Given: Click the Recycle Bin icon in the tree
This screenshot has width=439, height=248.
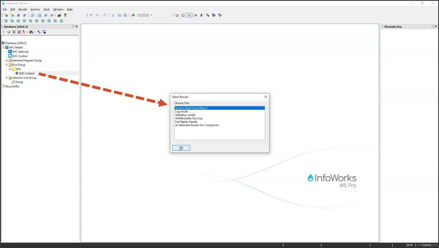Looking at the screenshot, I should (x=3, y=86).
